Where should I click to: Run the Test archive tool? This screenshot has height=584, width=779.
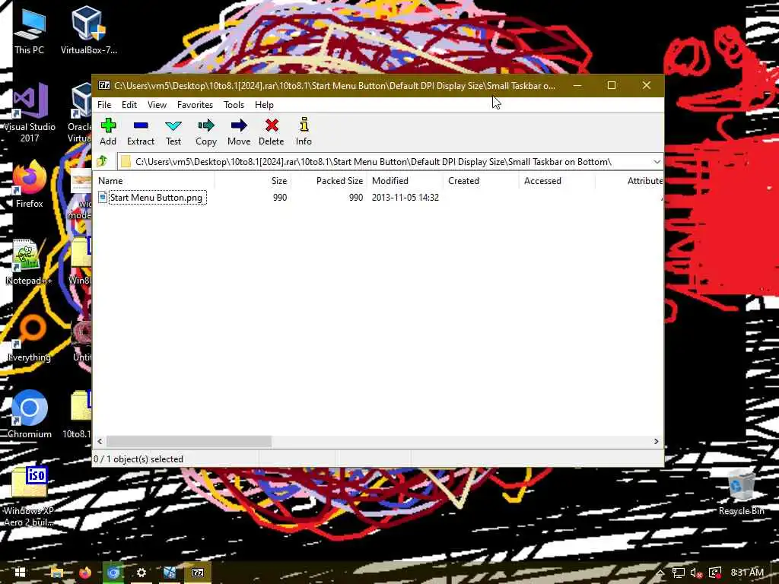[x=173, y=132]
